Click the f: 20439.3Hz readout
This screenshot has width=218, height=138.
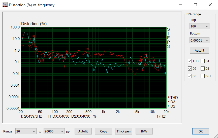[32, 116]
